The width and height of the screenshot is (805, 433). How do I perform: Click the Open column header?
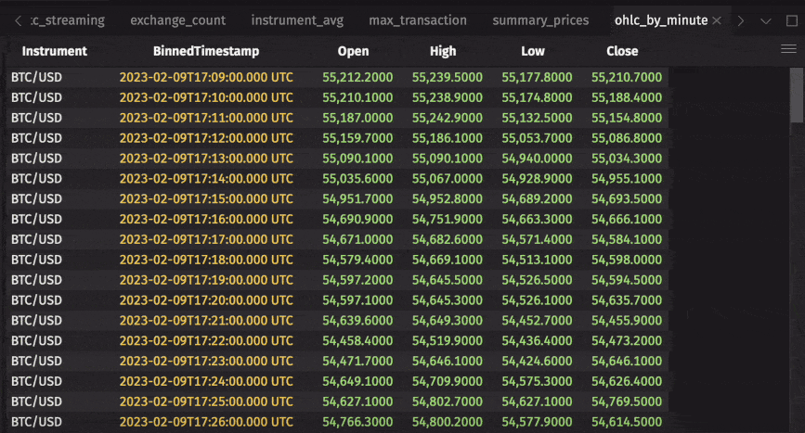tap(353, 52)
